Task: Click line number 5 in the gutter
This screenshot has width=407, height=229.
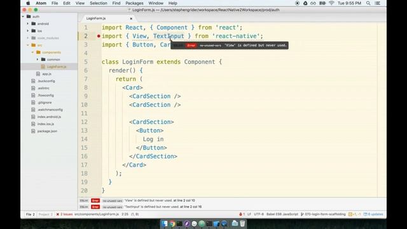Action: [86, 62]
